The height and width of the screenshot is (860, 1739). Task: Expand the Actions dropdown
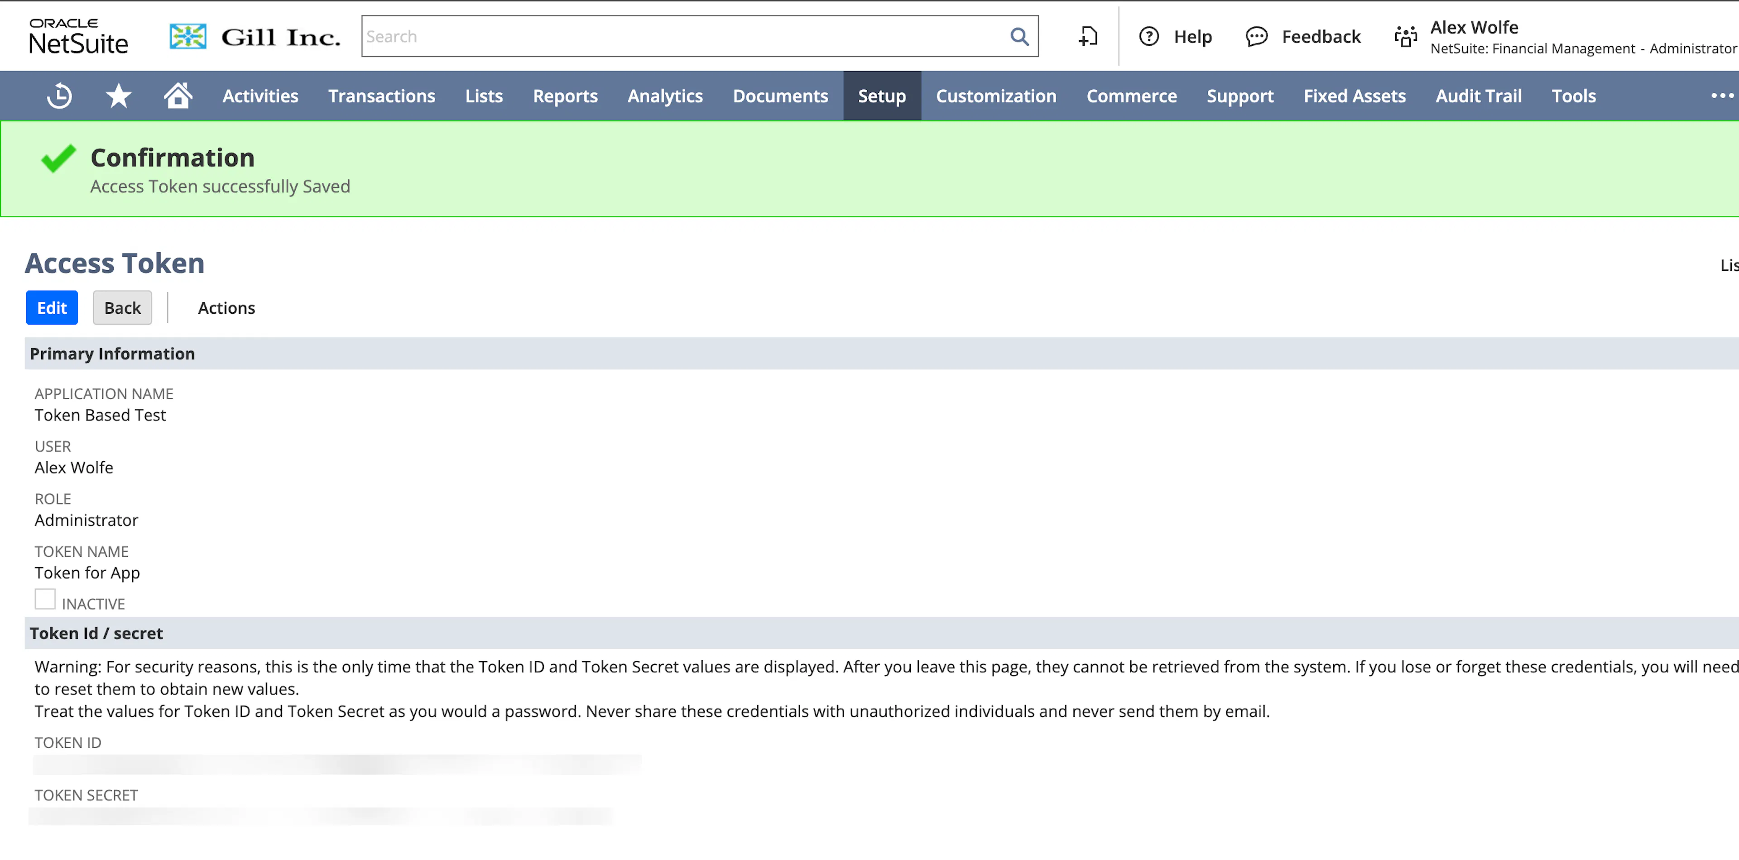point(227,308)
